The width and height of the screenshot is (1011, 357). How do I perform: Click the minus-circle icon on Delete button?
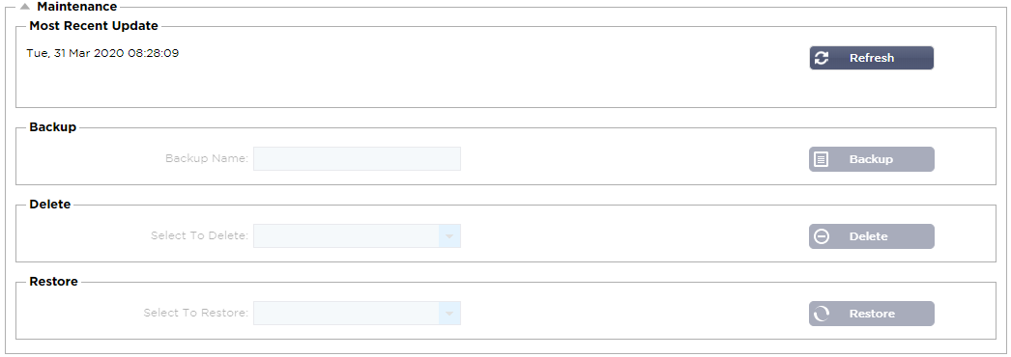tap(822, 236)
